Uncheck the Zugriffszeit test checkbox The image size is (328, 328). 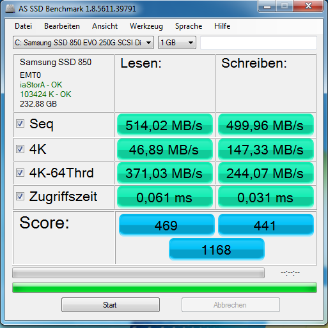tap(20, 197)
